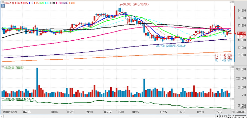The image size is (247, 118).
Task: Click the 38,700 (2018/11/23) low annotation
Action: (x=169, y=46)
